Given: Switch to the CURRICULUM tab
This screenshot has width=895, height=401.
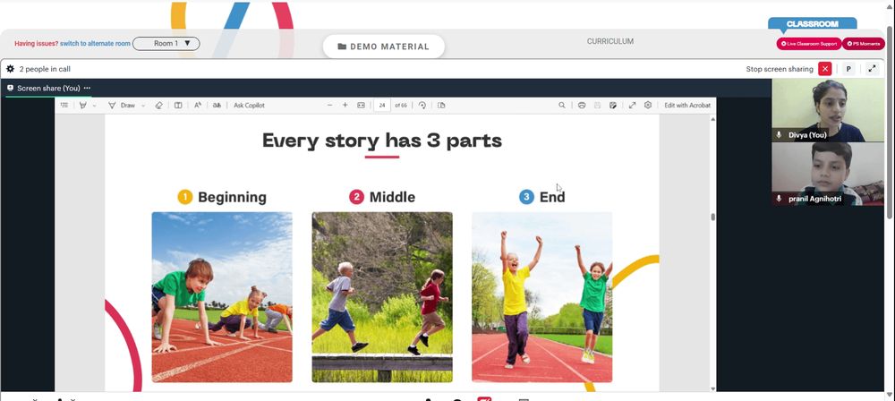Looking at the screenshot, I should point(610,41).
